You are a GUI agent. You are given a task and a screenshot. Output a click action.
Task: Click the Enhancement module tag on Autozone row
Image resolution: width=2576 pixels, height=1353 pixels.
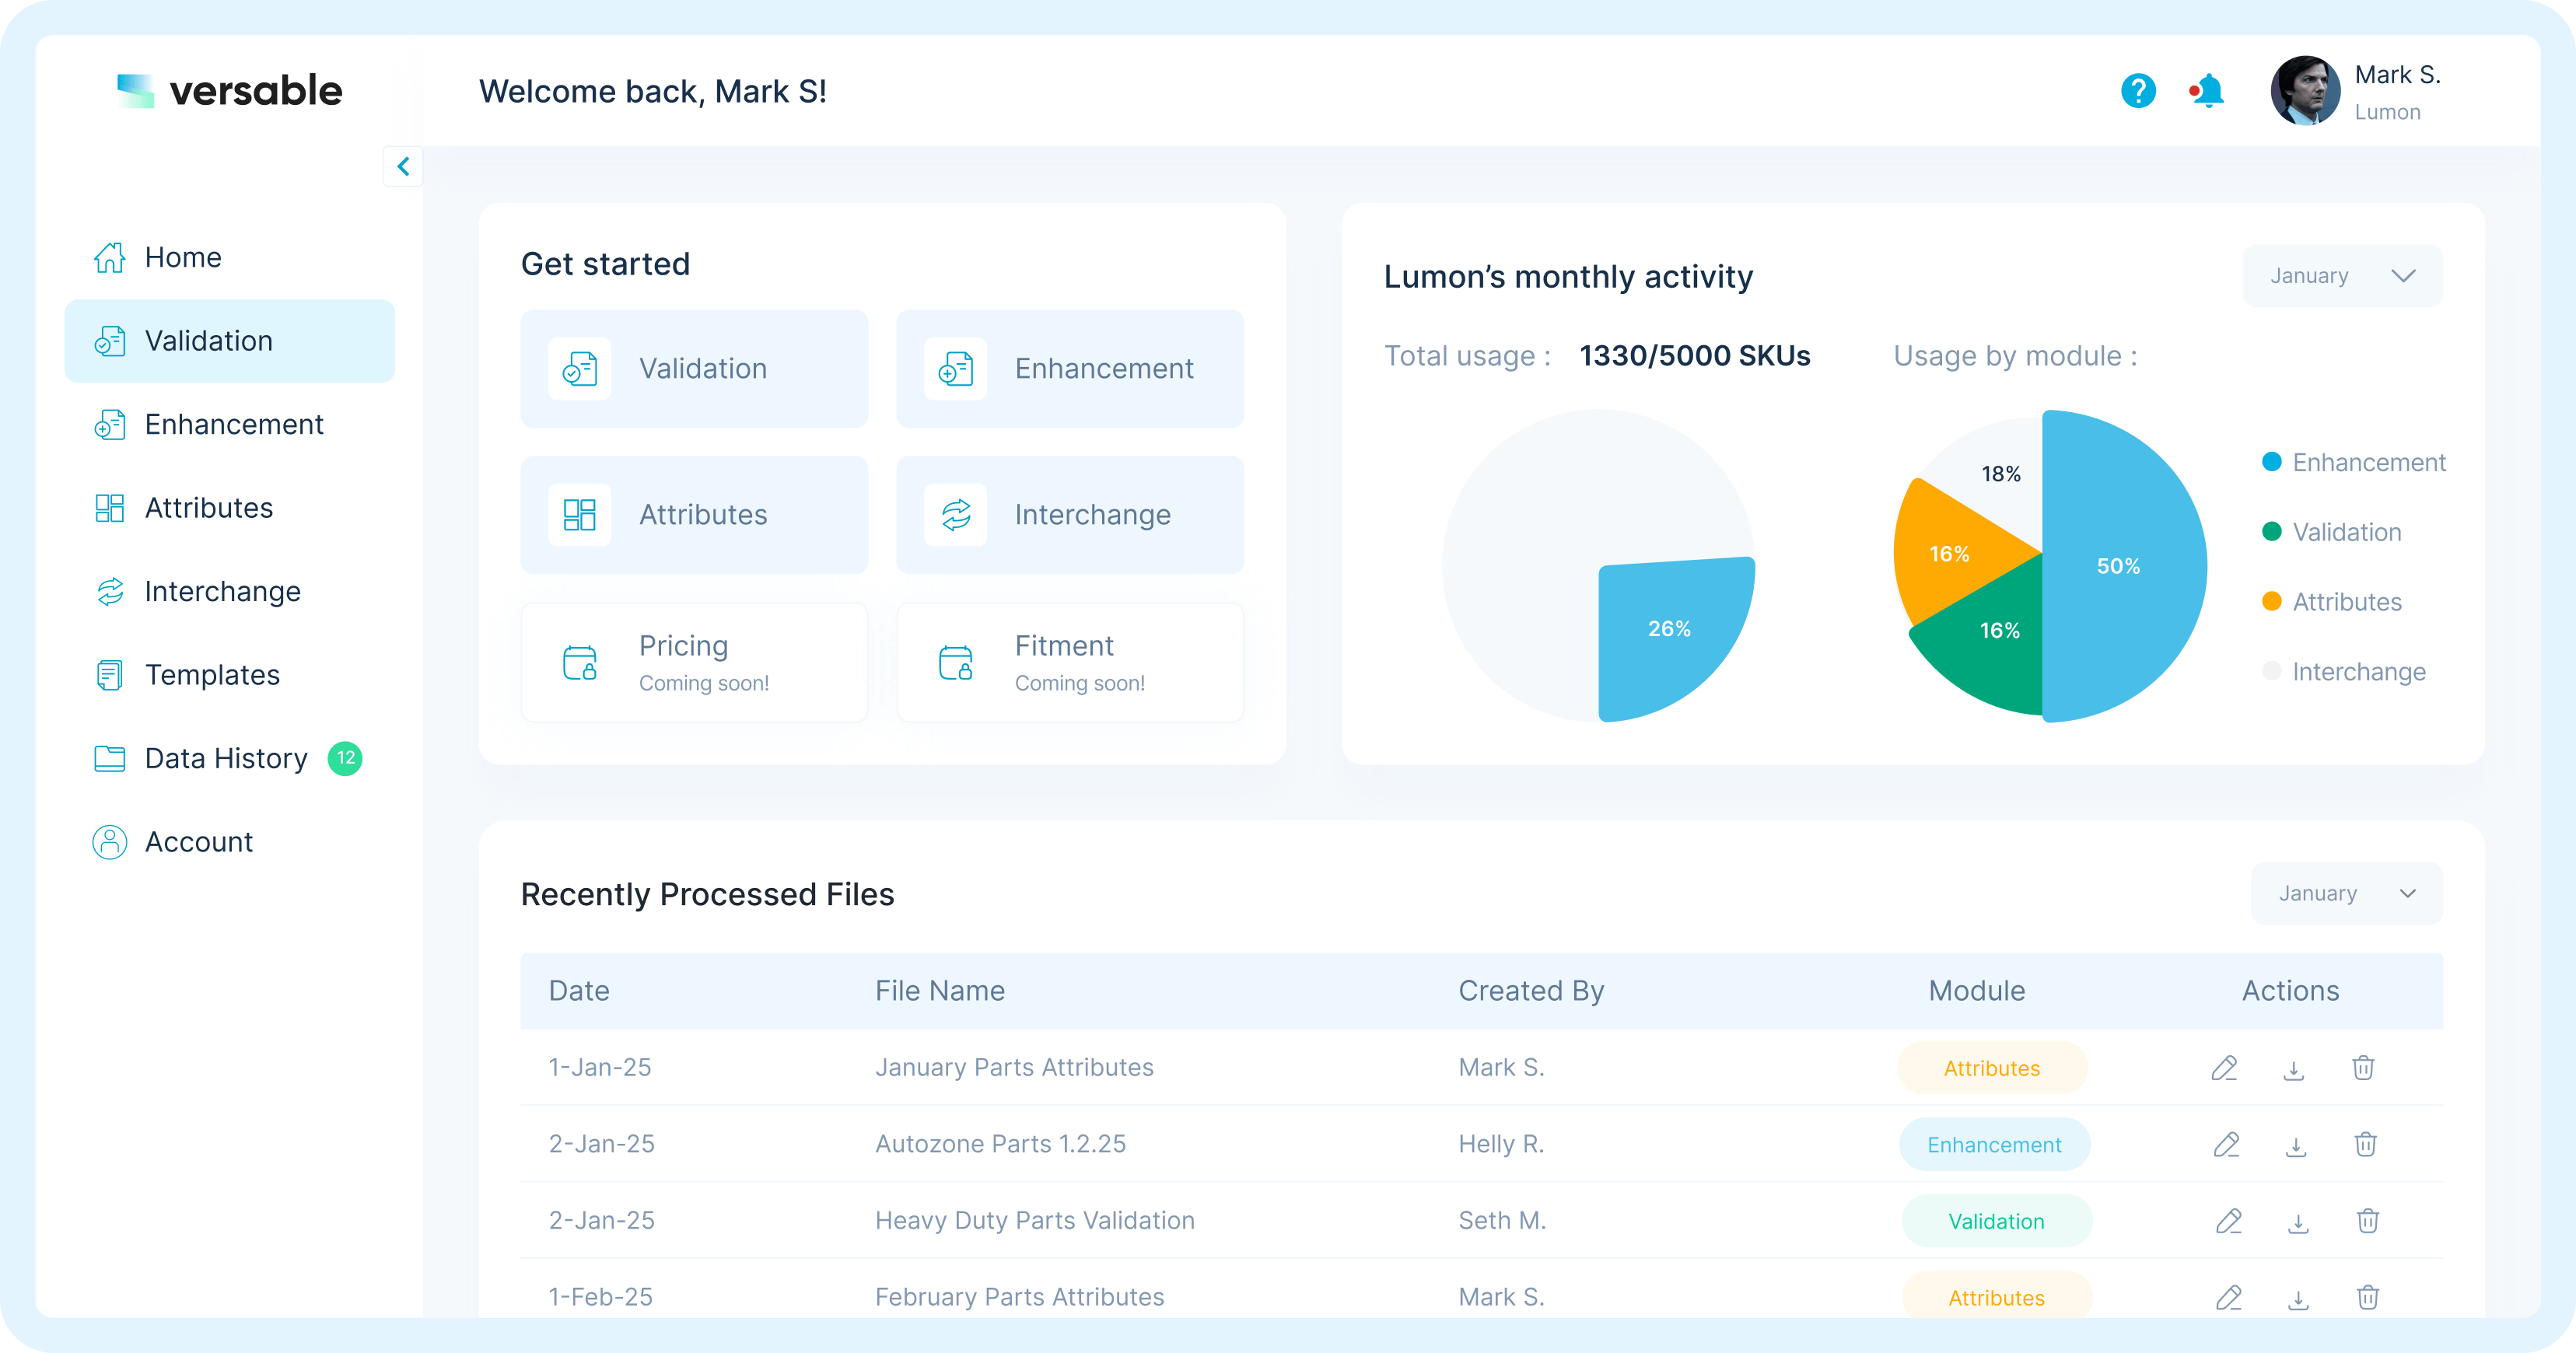(x=1994, y=1145)
